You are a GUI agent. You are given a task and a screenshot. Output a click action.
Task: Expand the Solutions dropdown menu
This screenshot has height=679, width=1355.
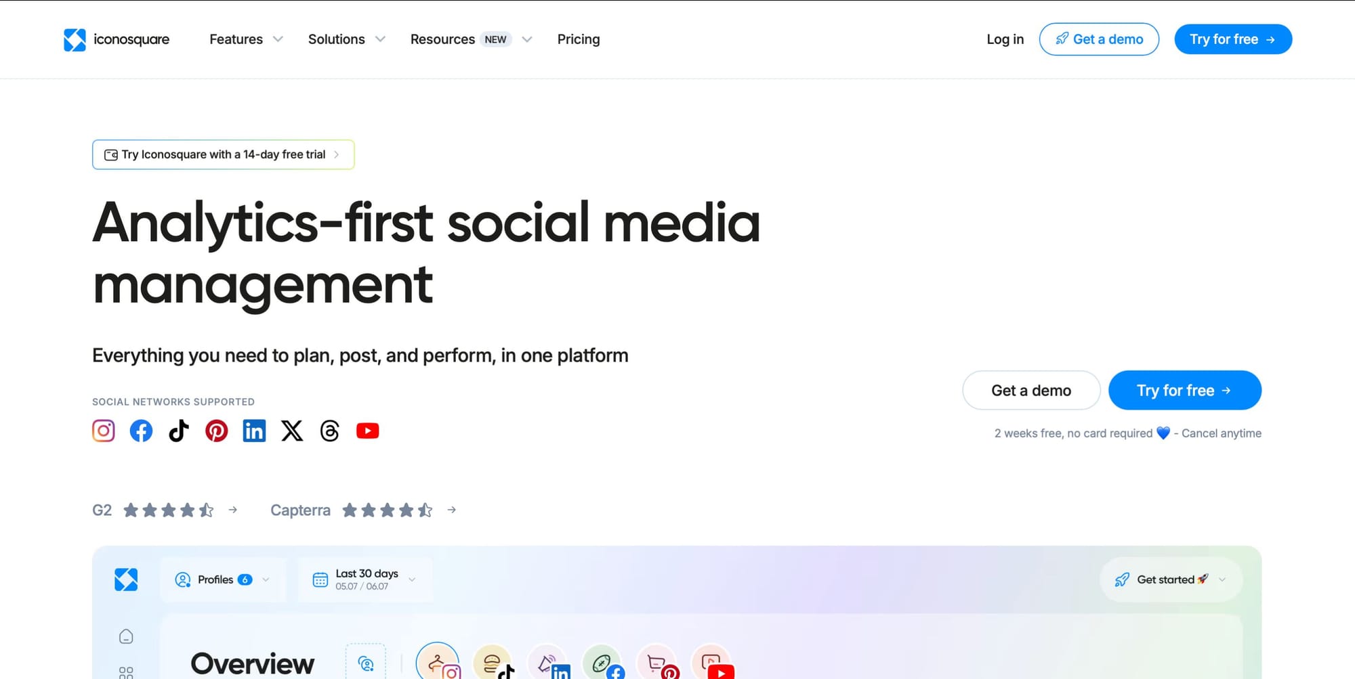pyautogui.click(x=346, y=39)
